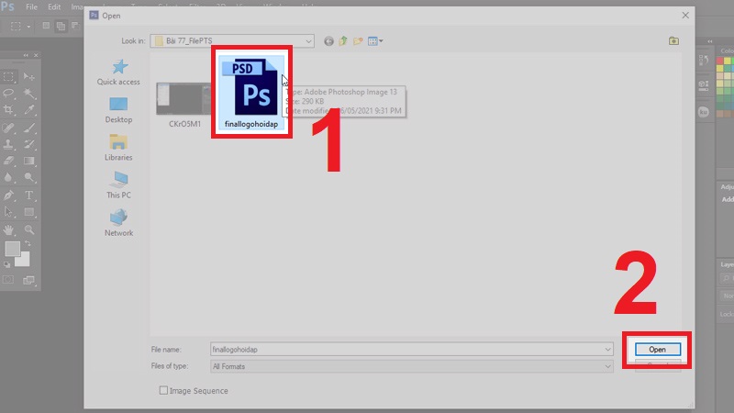Expand the Look in folder dropdown
Image resolution: width=734 pixels, height=413 pixels.
308,41
